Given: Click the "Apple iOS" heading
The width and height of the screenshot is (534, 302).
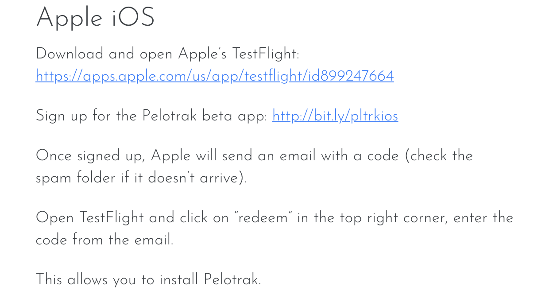Looking at the screenshot, I should coord(95,19).
